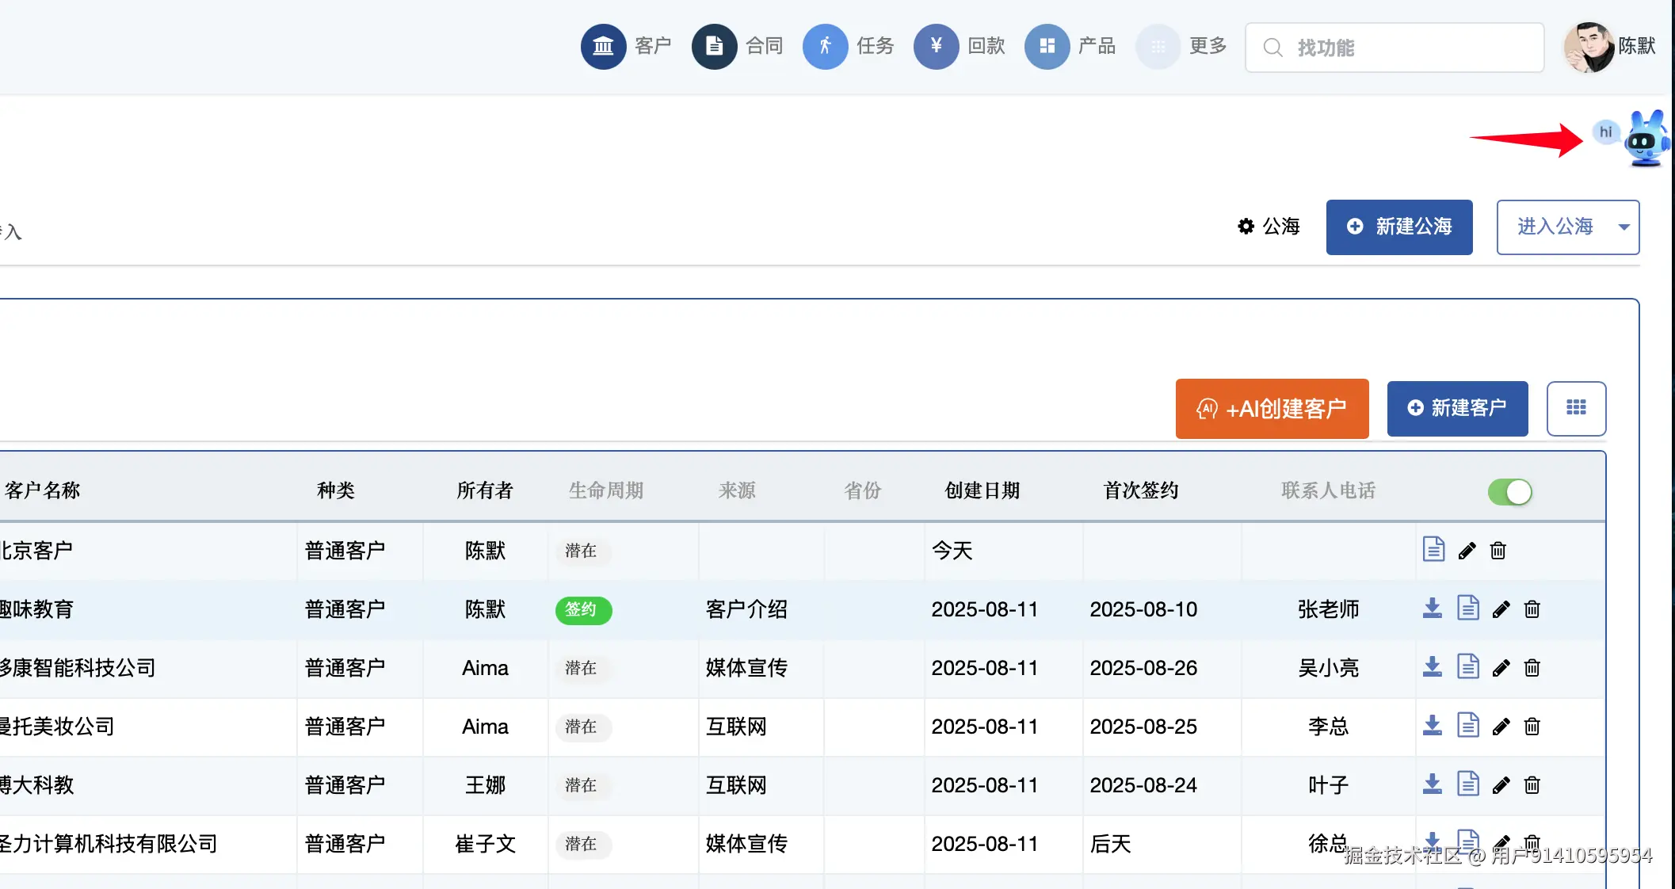View document details for 曼托美妆公司 row
This screenshot has width=1675, height=889.
(1467, 726)
